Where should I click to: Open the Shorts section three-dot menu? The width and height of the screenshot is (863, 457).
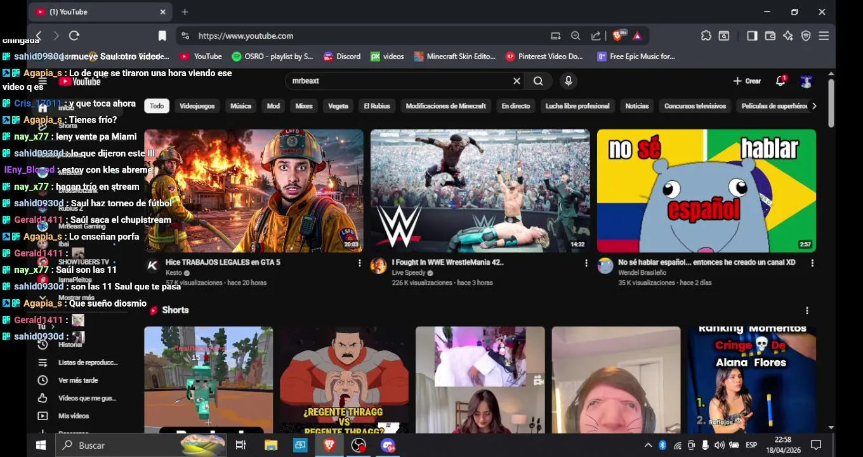pos(807,310)
